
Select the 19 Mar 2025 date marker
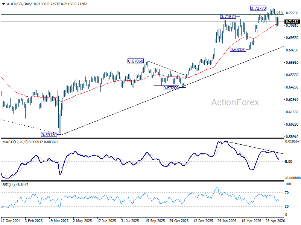click(59, 221)
